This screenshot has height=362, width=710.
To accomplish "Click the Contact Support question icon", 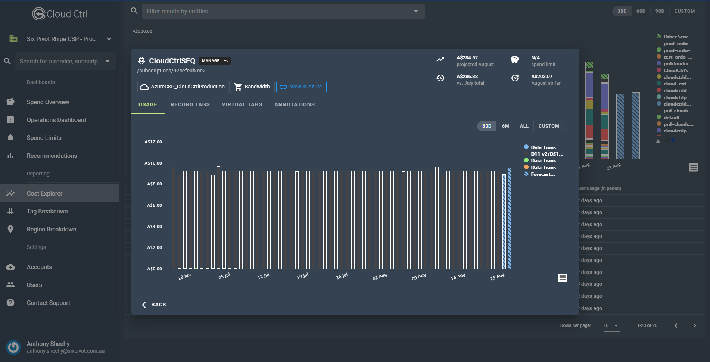I will 10,303.
